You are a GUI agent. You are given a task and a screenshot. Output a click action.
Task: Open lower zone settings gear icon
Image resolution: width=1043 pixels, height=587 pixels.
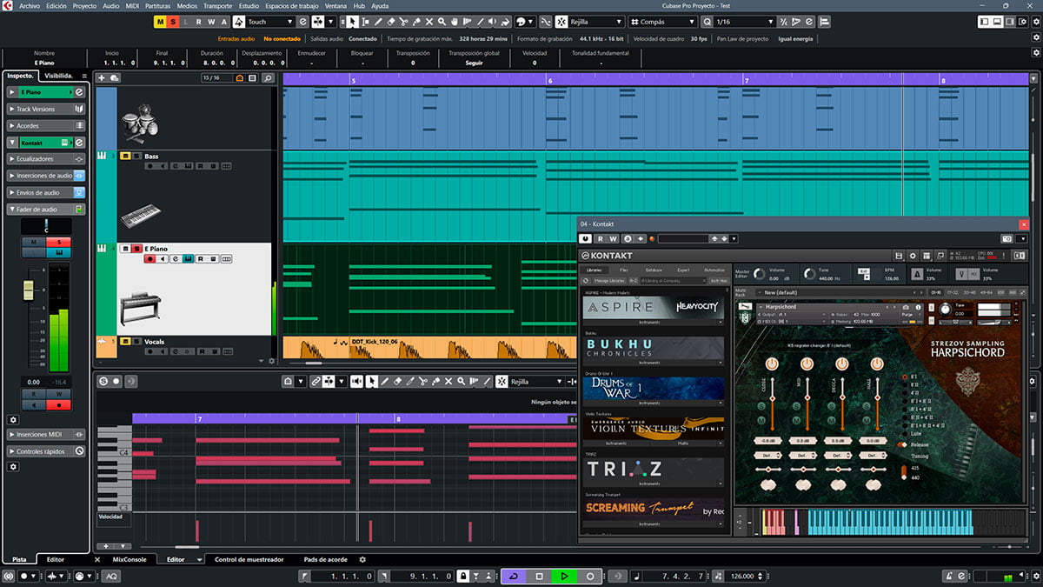[362, 559]
